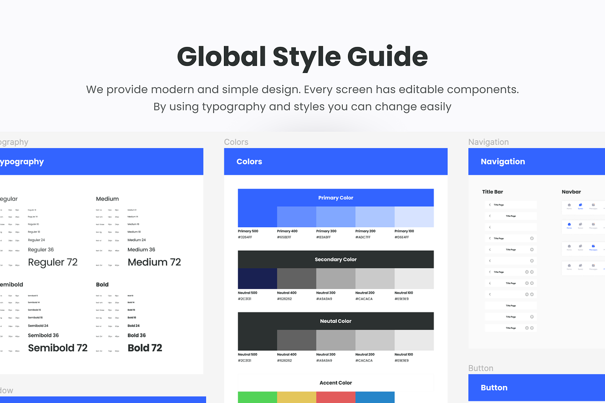Click Messages icon in navbar with Home highlighted
The image size is (605, 403).
(593, 224)
